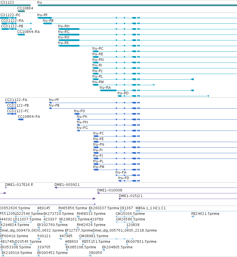Click the "380956" feature label
This screenshot has width=237, height=257.
click(96, 253)
